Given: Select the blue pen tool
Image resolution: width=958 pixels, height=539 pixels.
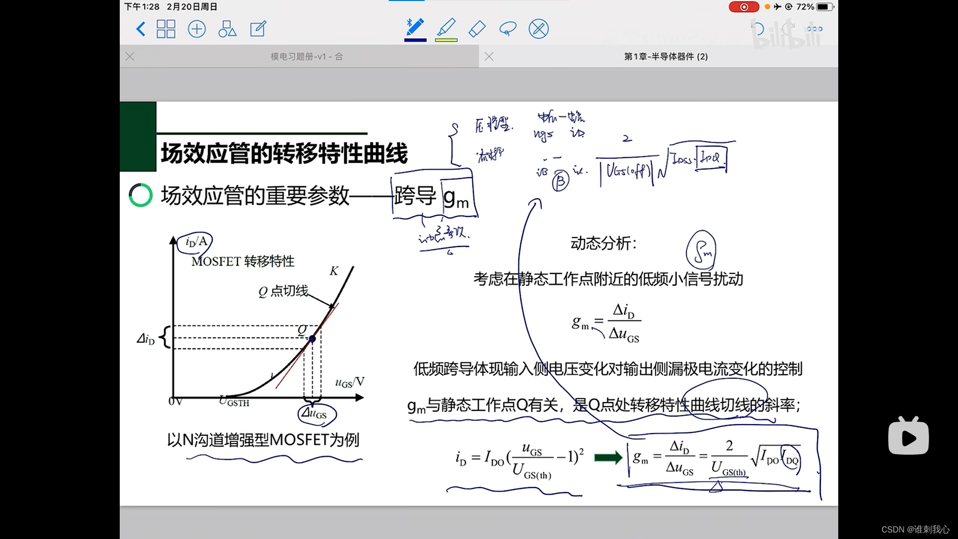Looking at the screenshot, I should [x=415, y=27].
